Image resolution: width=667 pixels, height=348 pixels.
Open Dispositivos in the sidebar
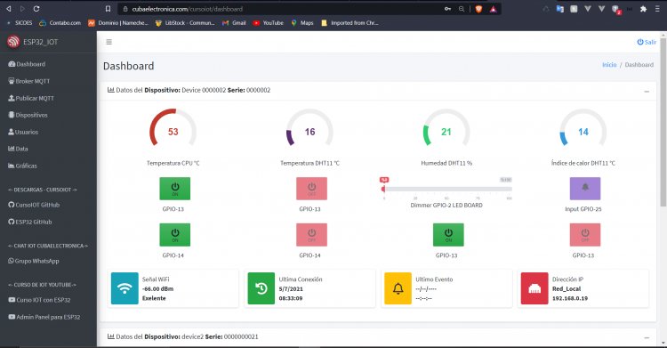[x=28, y=115]
